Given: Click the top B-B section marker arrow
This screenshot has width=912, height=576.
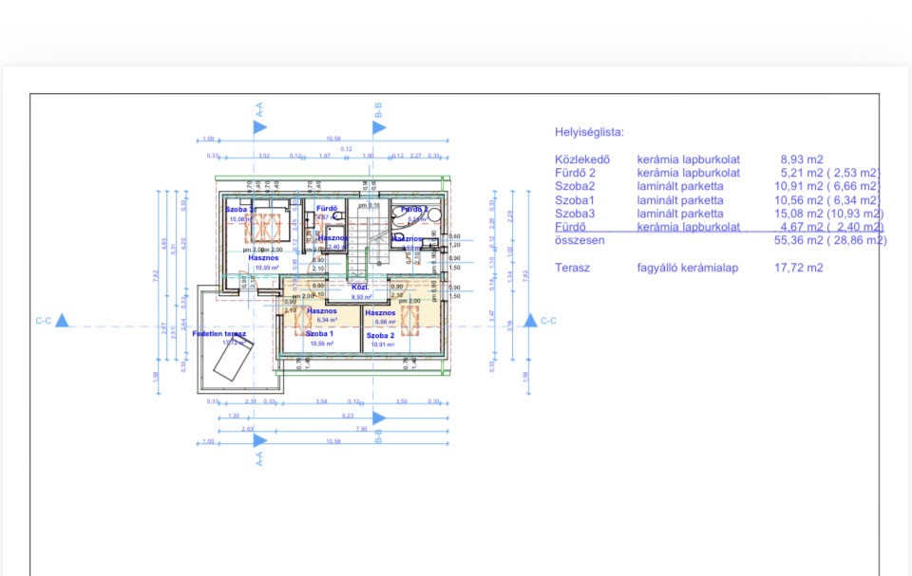Looking at the screenshot, I should click(x=379, y=126).
